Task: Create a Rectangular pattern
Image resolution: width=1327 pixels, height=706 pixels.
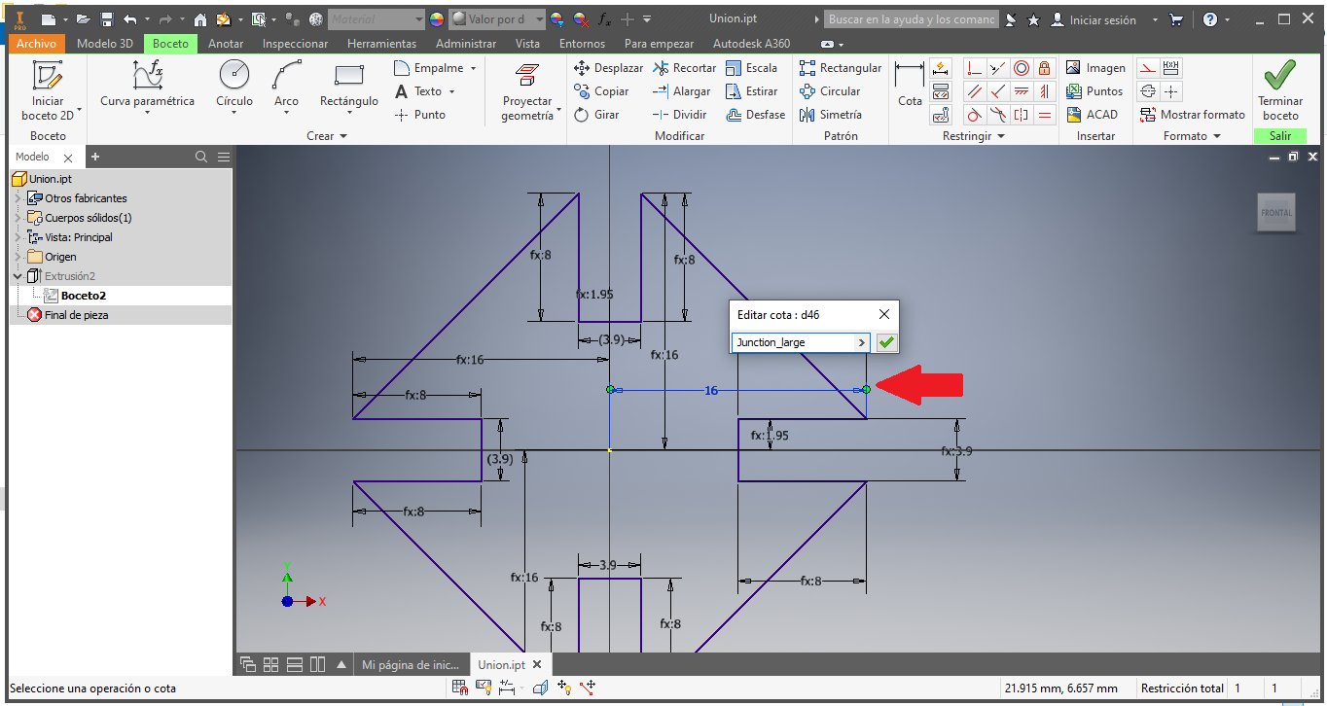Action: click(x=840, y=68)
